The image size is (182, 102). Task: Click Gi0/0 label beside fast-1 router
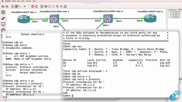(x=35, y=22)
